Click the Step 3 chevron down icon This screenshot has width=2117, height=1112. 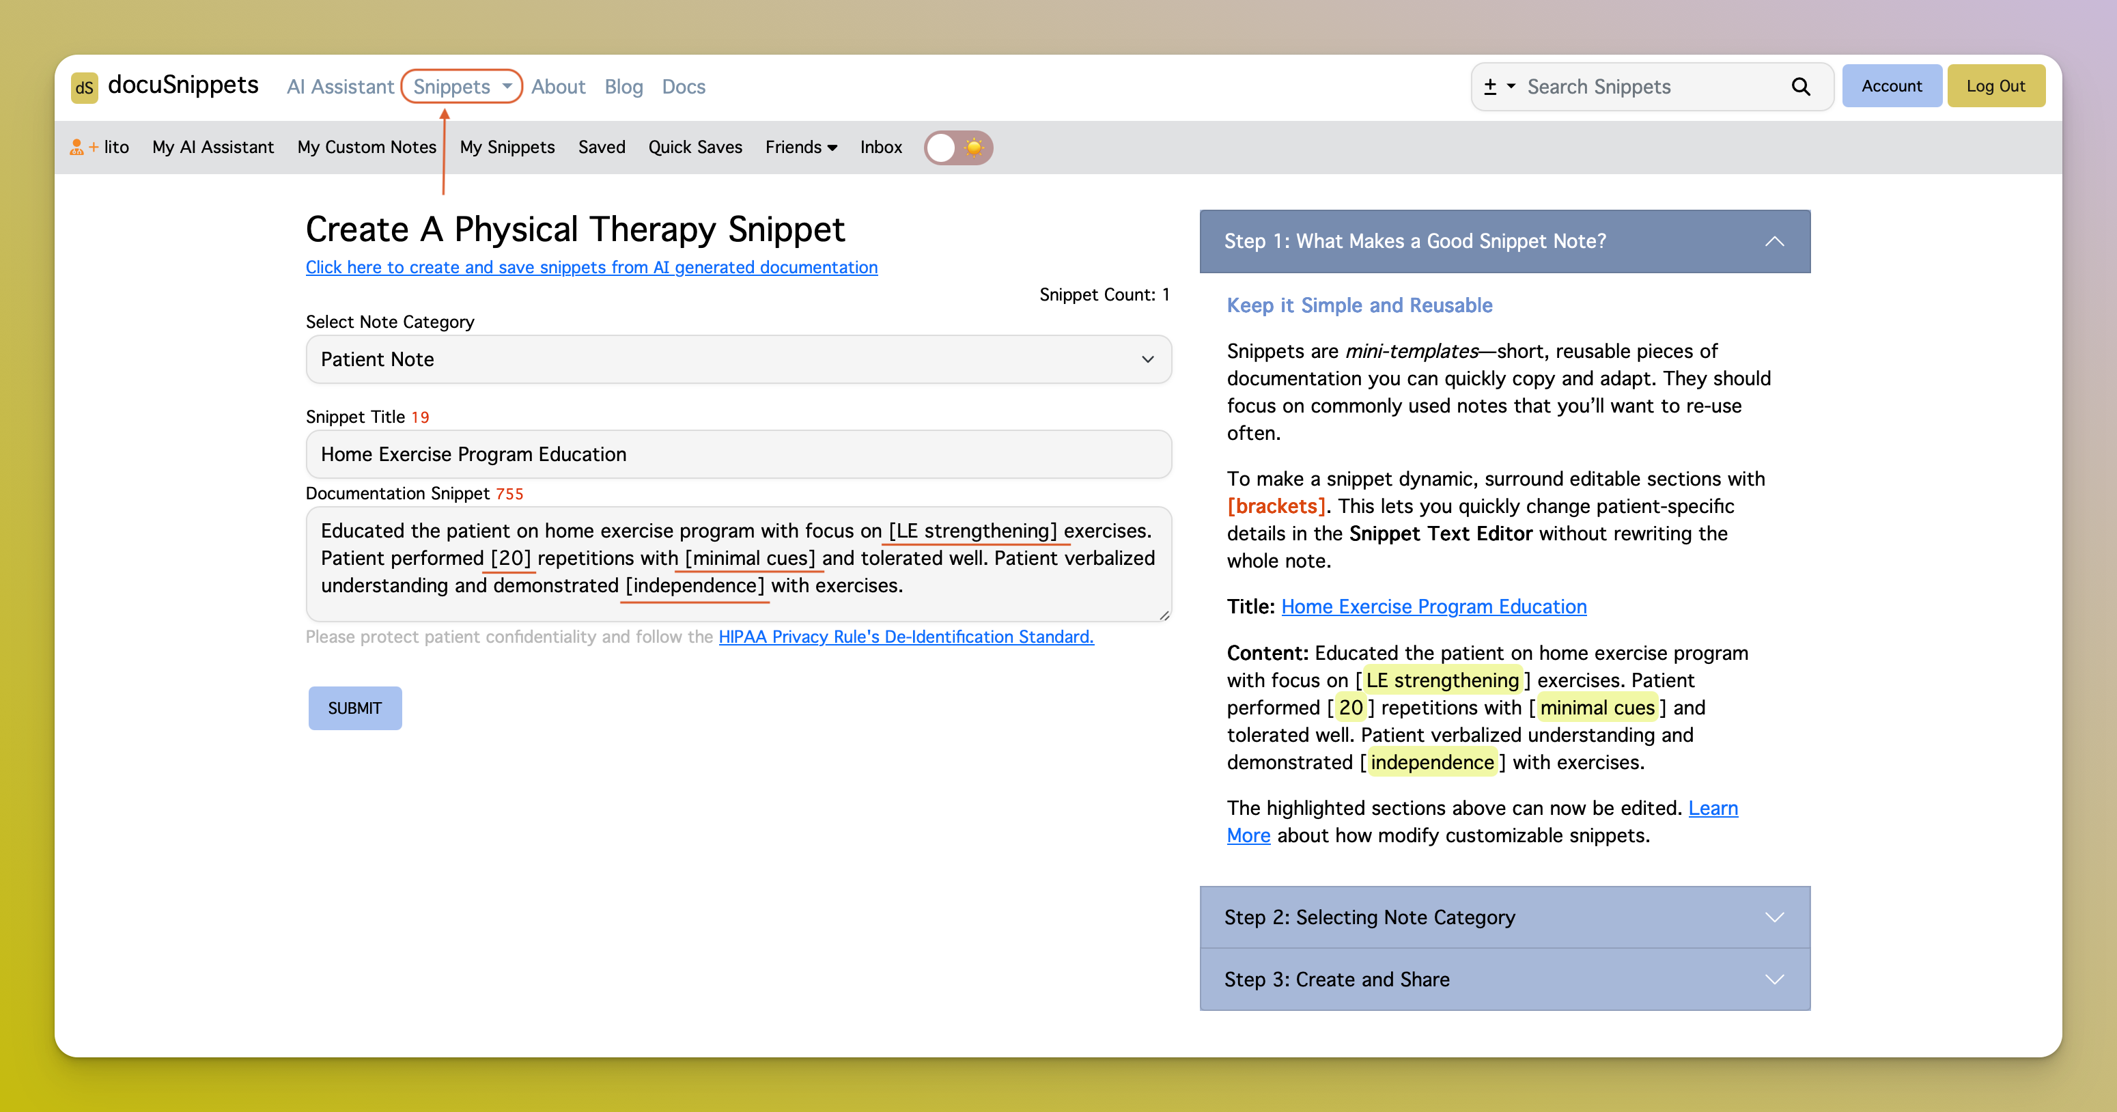click(x=1773, y=979)
